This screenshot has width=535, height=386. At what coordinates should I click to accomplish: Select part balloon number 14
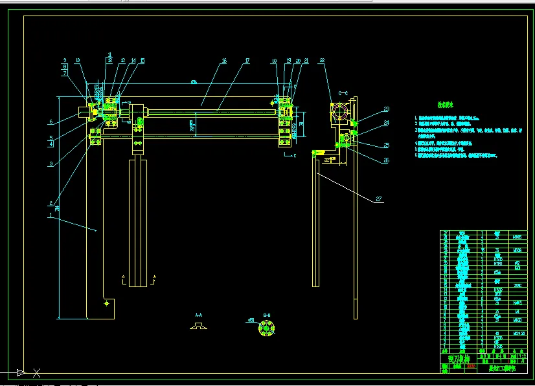[x=133, y=61]
